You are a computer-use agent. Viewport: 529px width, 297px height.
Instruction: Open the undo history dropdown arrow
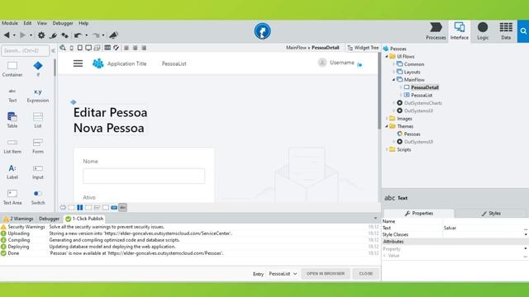coord(86,35)
